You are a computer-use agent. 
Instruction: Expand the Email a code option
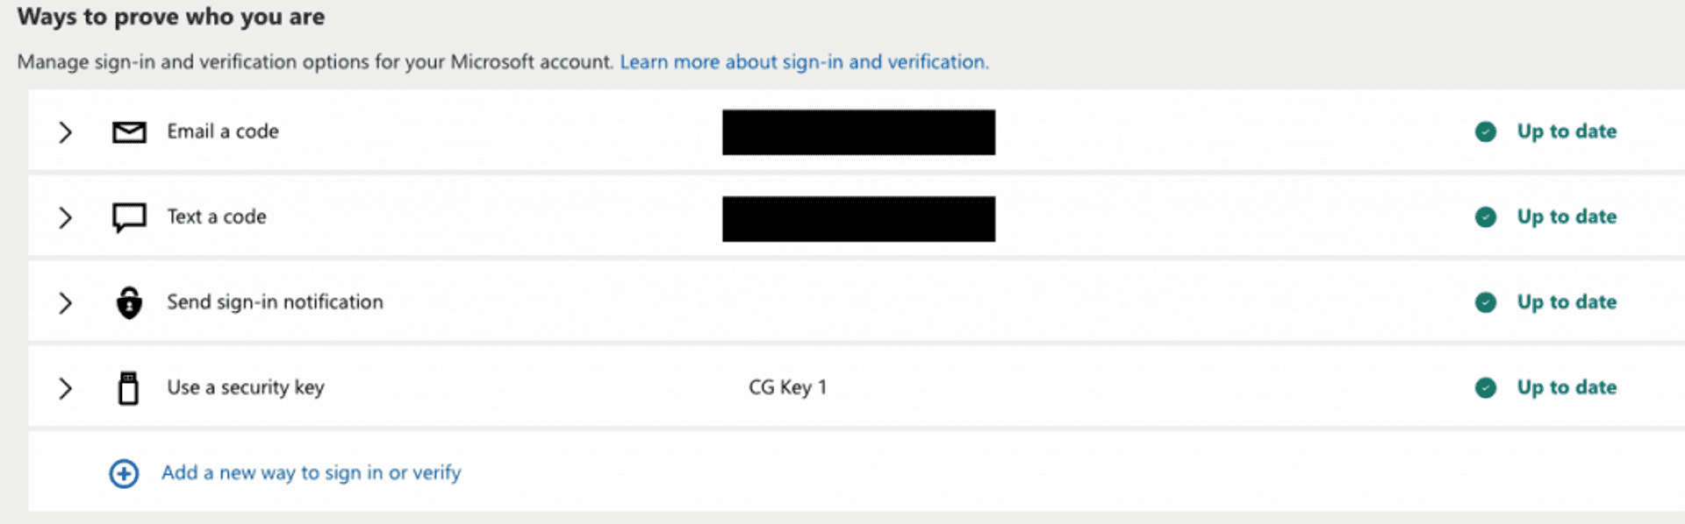[65, 132]
